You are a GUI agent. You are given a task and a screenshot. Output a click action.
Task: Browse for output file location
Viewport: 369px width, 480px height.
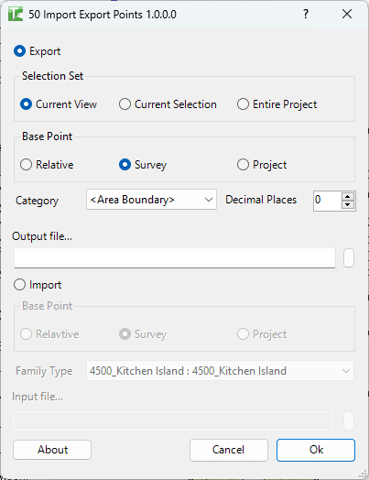click(x=349, y=258)
